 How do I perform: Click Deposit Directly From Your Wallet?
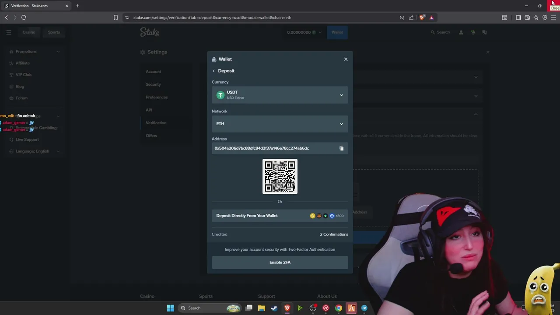[x=280, y=216]
